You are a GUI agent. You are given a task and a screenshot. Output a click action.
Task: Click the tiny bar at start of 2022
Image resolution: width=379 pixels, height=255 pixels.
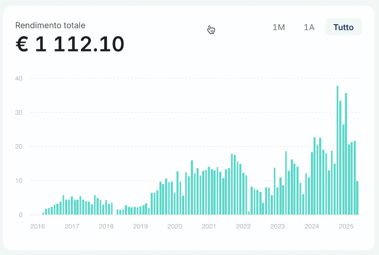click(249, 213)
